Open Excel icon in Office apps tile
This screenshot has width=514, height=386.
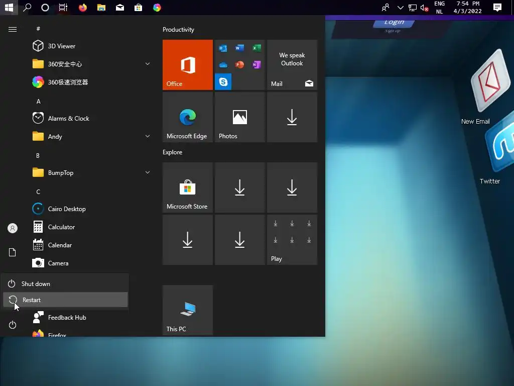tap(256, 48)
